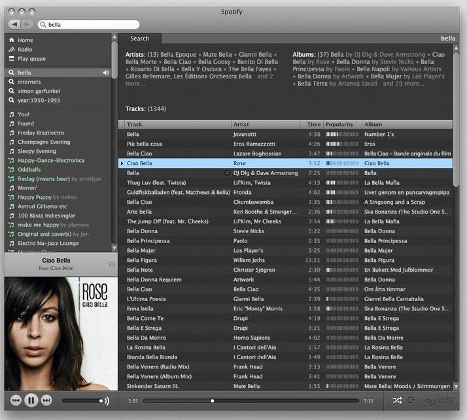
Task: Select the internets saved search
Action: tap(29, 82)
